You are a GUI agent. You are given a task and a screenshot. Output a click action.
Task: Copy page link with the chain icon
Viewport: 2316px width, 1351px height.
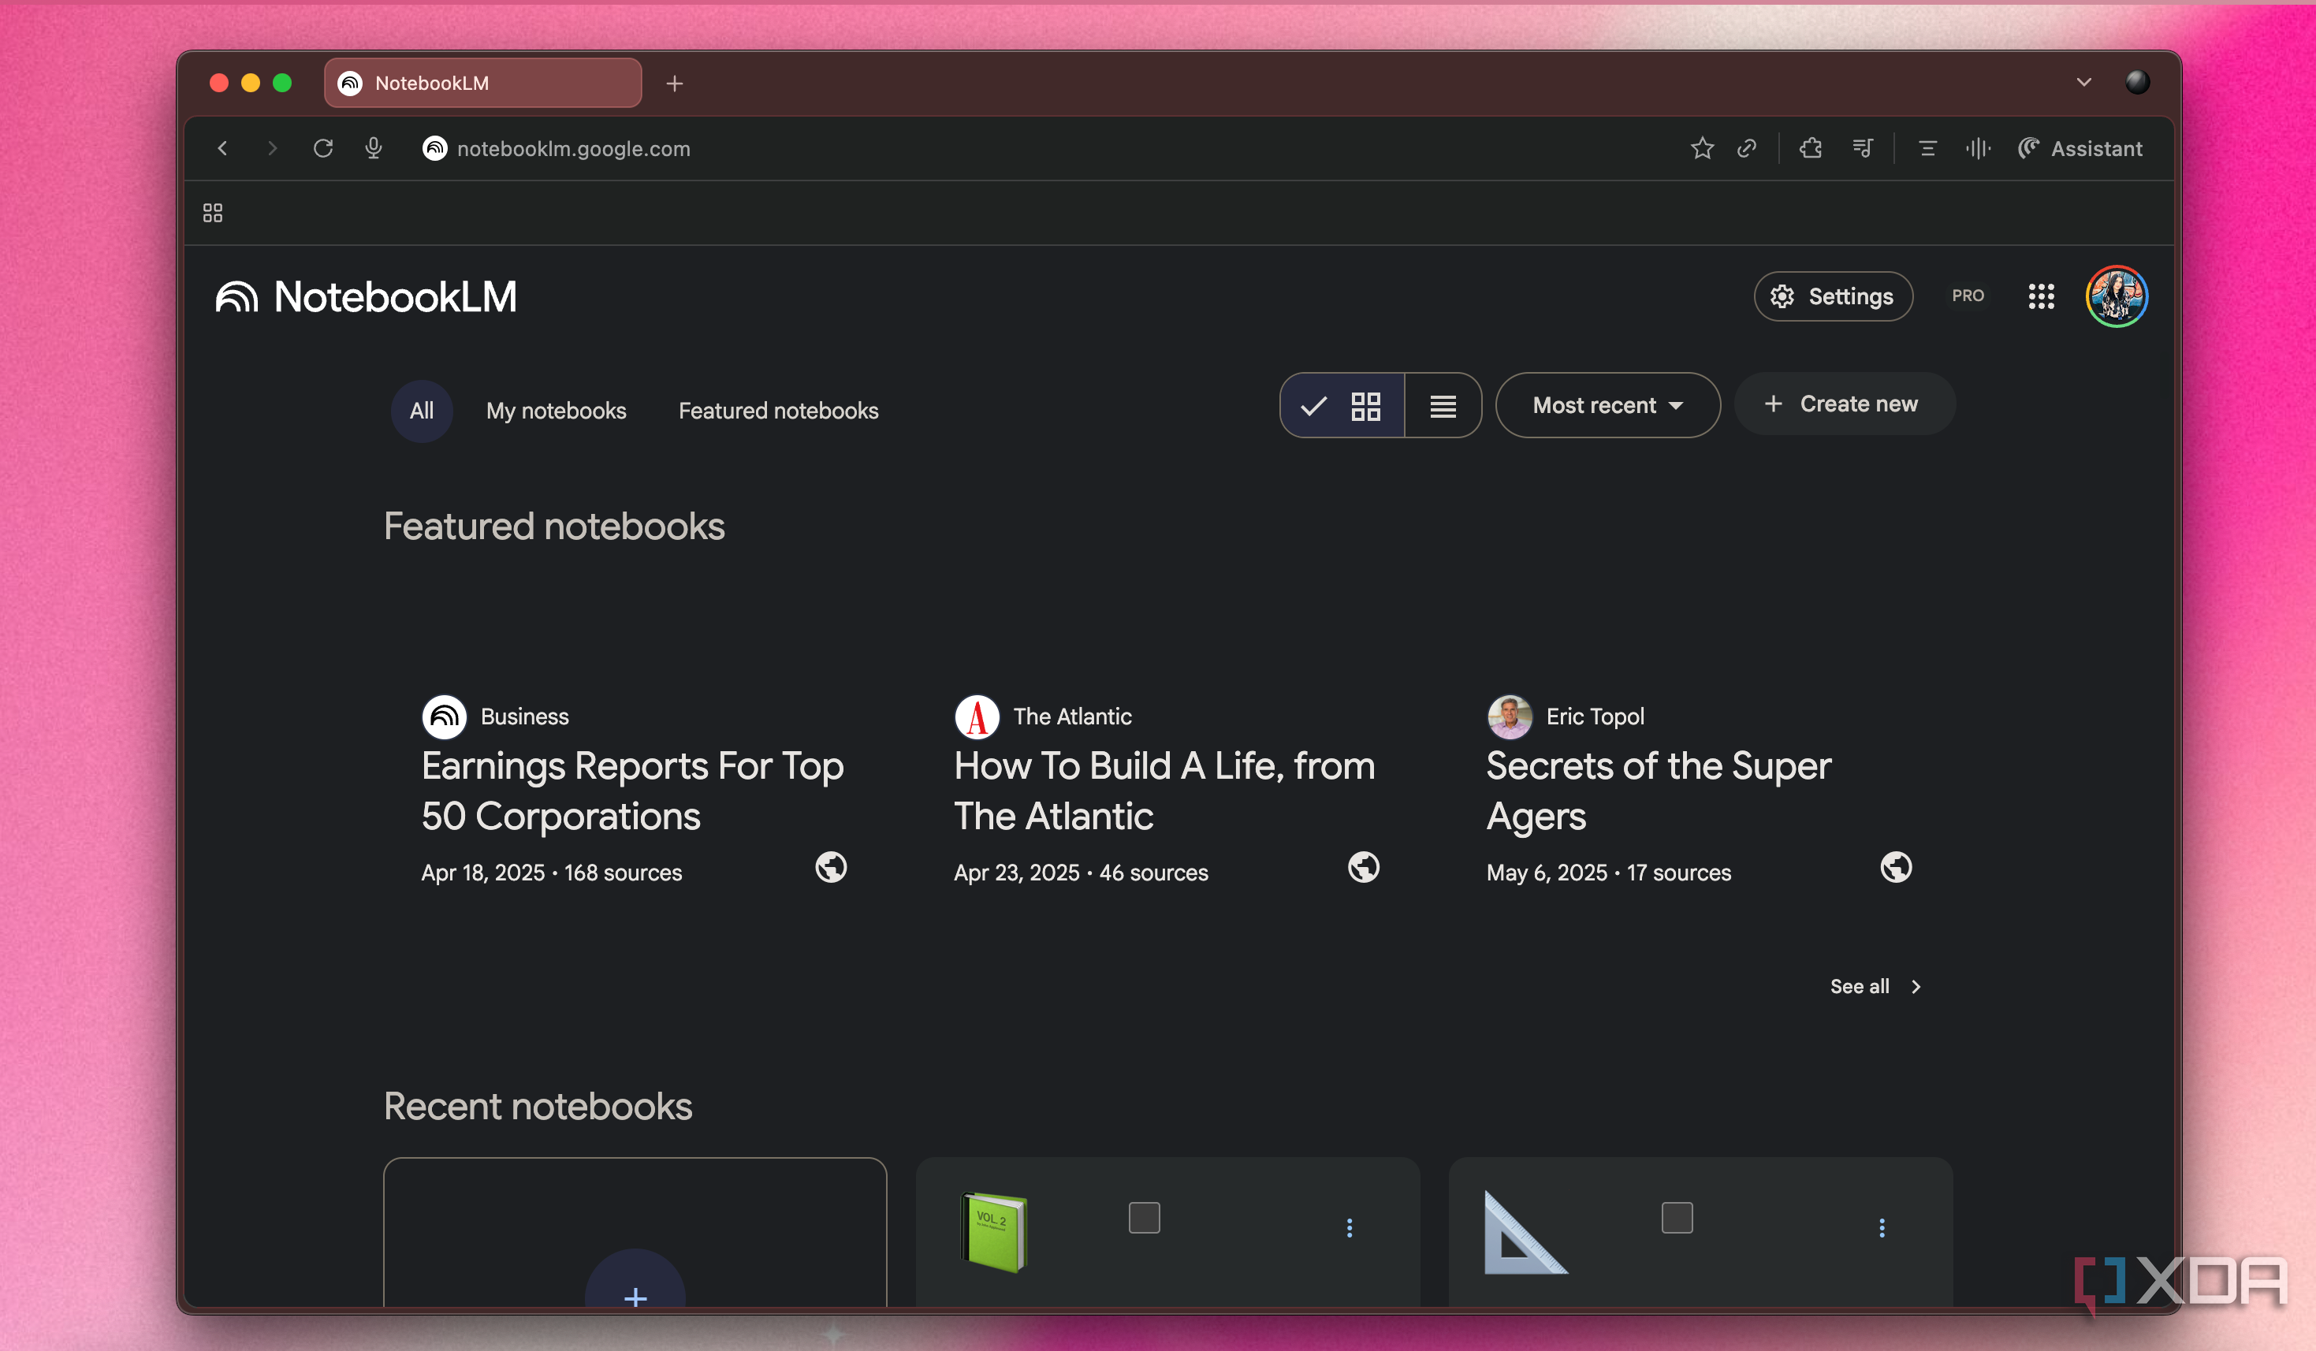1746,148
